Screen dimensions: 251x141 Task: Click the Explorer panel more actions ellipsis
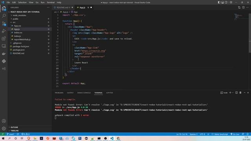coord(48,7)
